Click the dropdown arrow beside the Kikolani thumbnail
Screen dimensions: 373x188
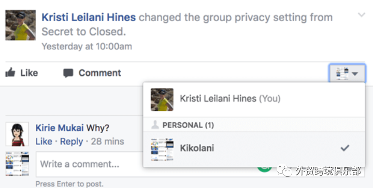pyautogui.click(x=355, y=74)
